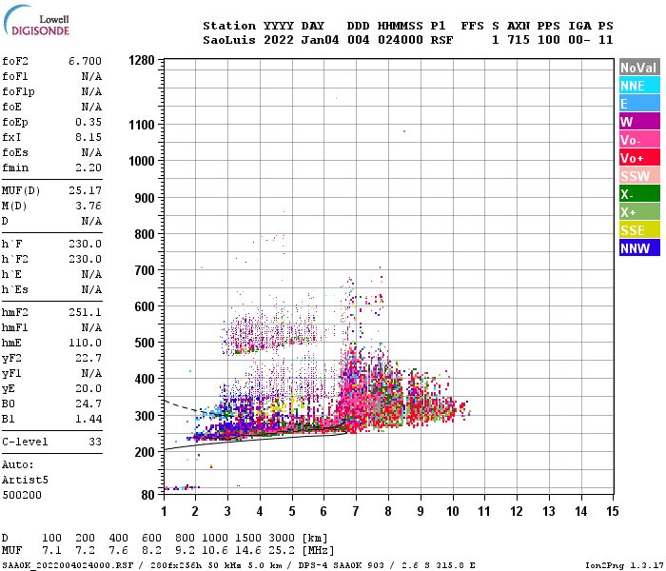
Task: Click the 80 height axis label
Action: [x=147, y=495]
